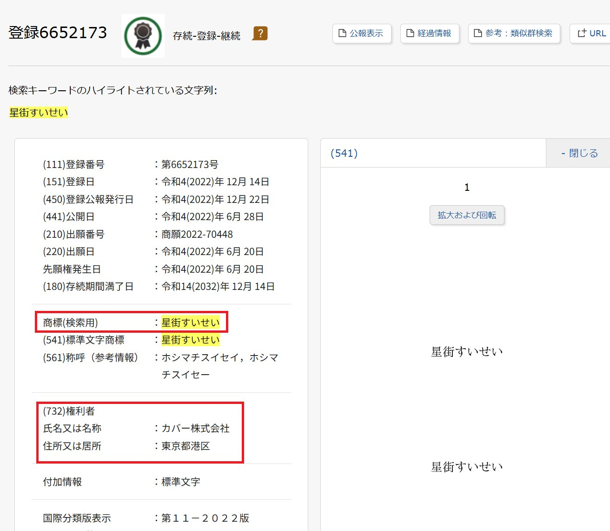Image resolution: width=610 pixels, height=531 pixels.
Task: Click upper trademark image 星街すいせい in preview
Action: pos(467,352)
